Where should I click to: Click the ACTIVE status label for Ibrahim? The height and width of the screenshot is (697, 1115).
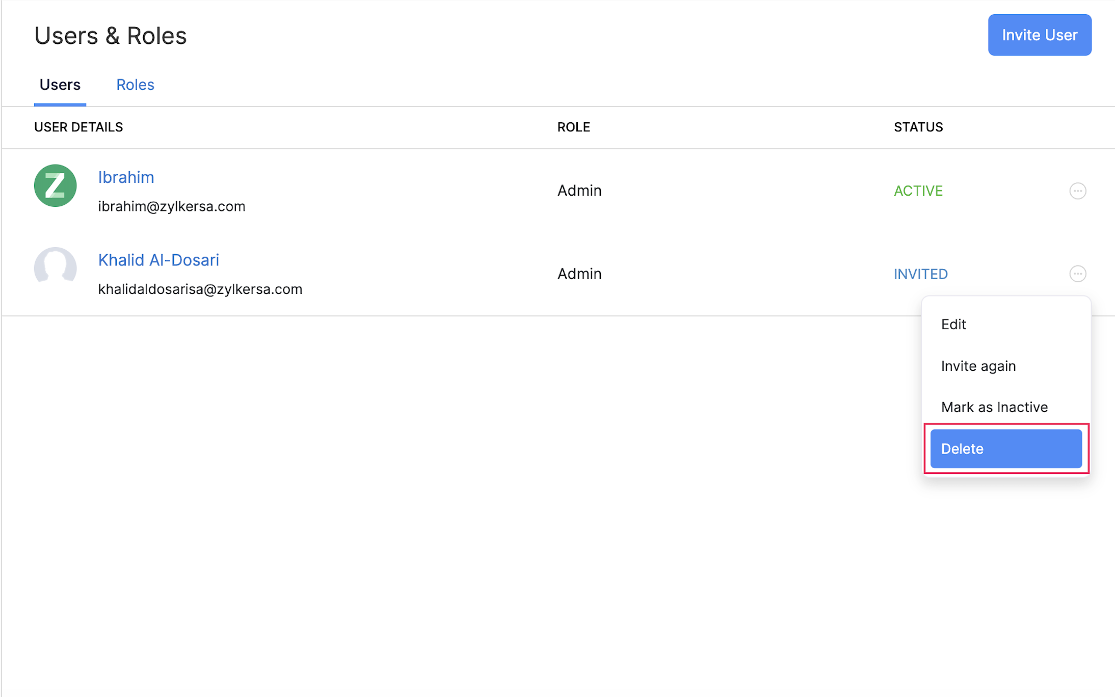point(918,191)
